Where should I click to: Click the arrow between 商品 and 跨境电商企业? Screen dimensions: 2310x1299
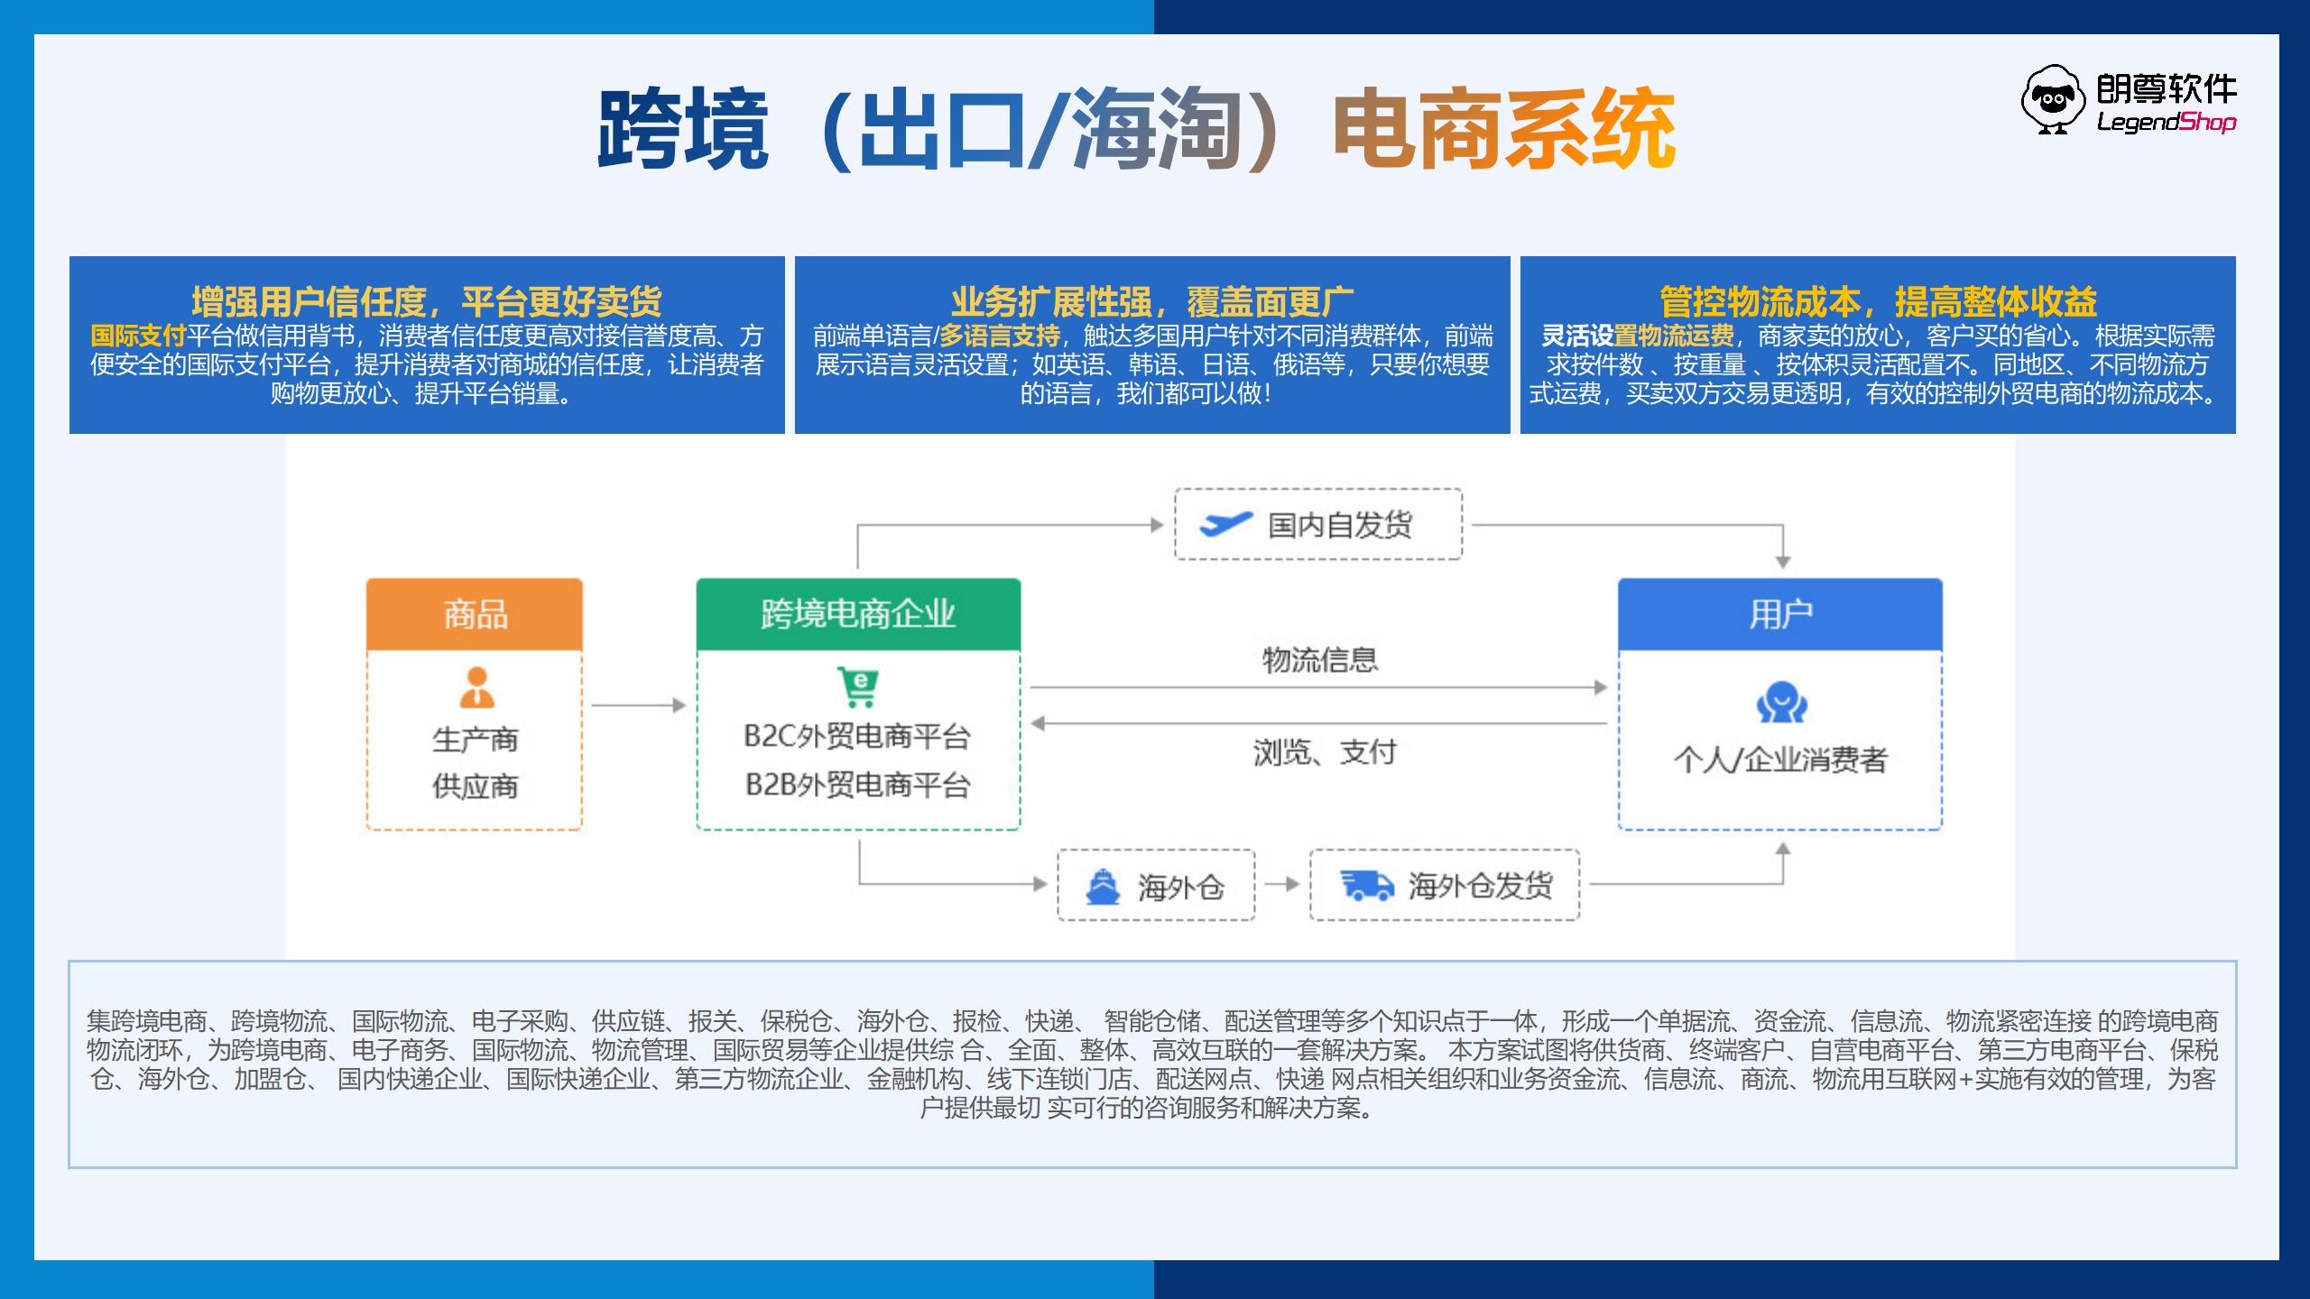coord(639,705)
